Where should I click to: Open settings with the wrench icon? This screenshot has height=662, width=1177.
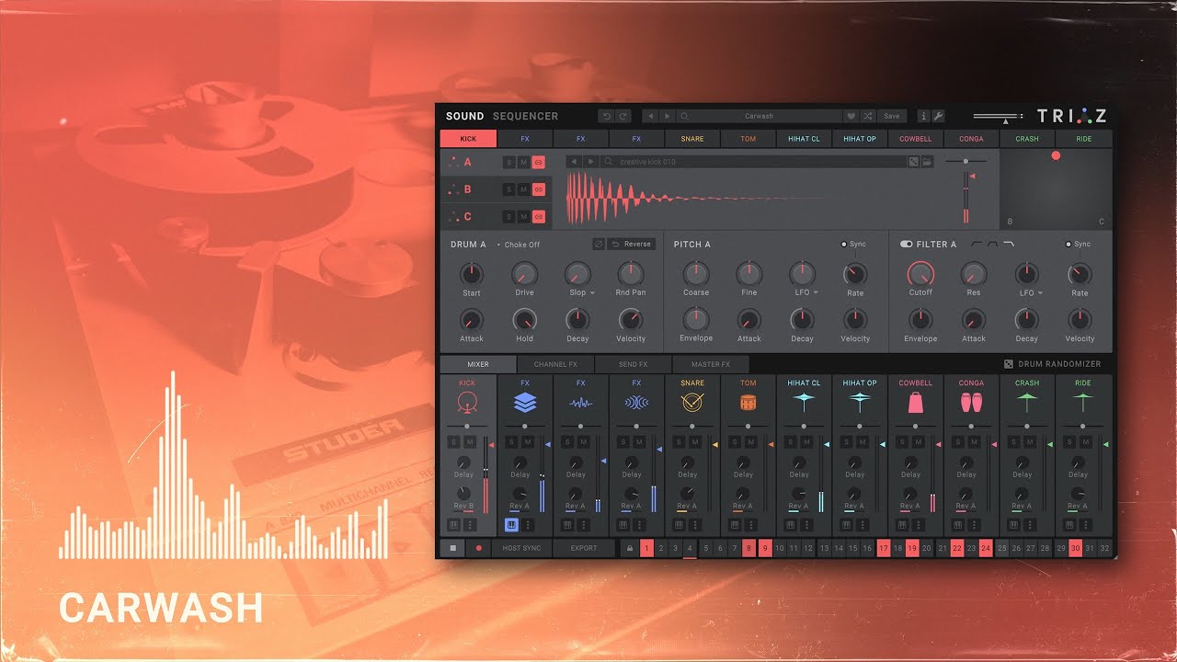coord(938,117)
